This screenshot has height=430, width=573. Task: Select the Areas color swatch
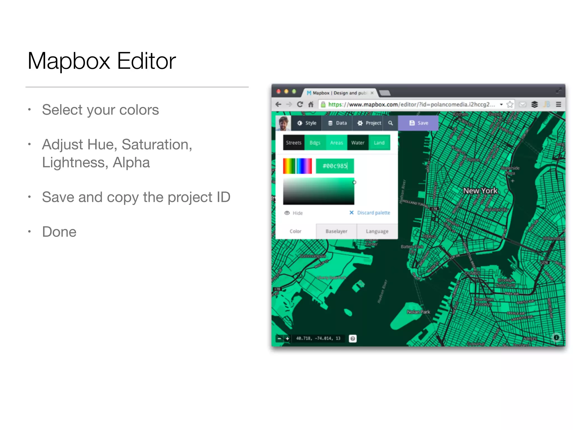337,142
